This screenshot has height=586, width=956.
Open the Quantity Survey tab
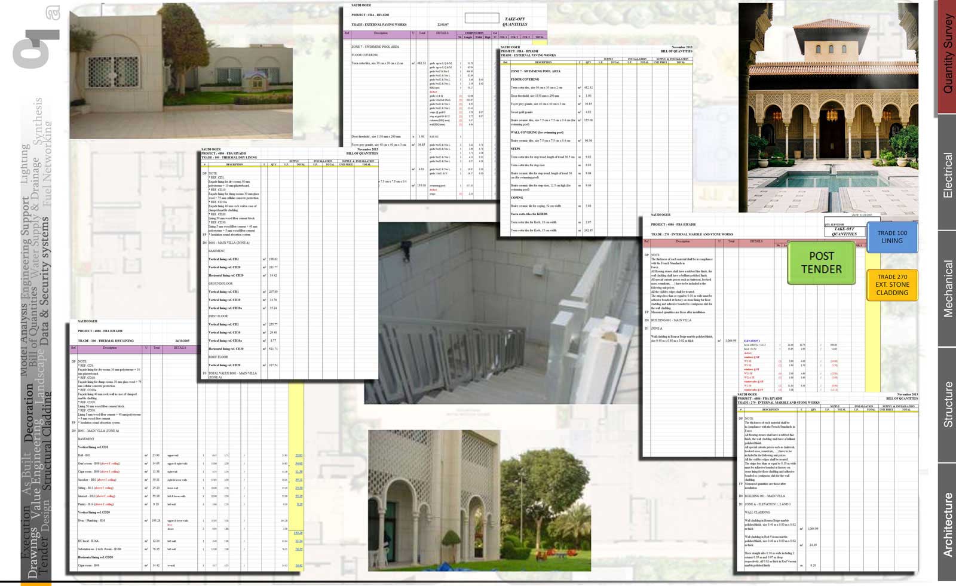pos(947,56)
